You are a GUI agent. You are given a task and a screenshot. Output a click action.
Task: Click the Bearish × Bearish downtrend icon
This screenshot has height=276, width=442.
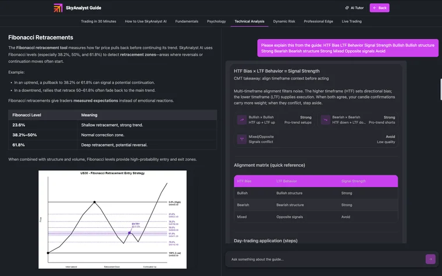point(325,120)
